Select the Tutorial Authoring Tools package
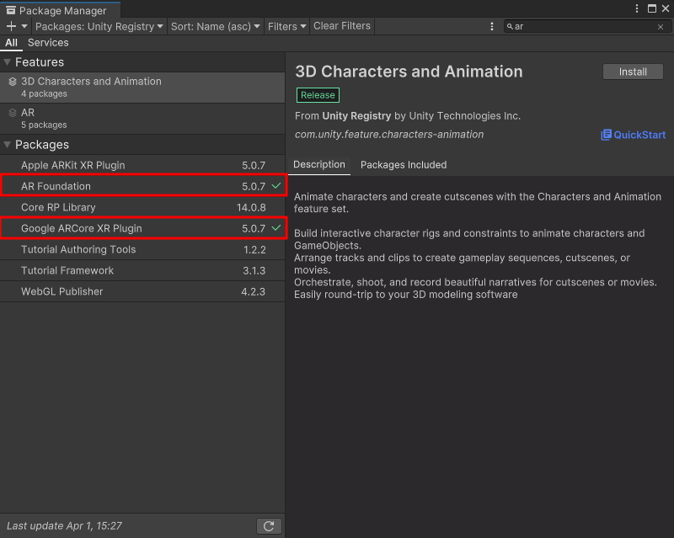This screenshot has width=674, height=538. tap(142, 250)
